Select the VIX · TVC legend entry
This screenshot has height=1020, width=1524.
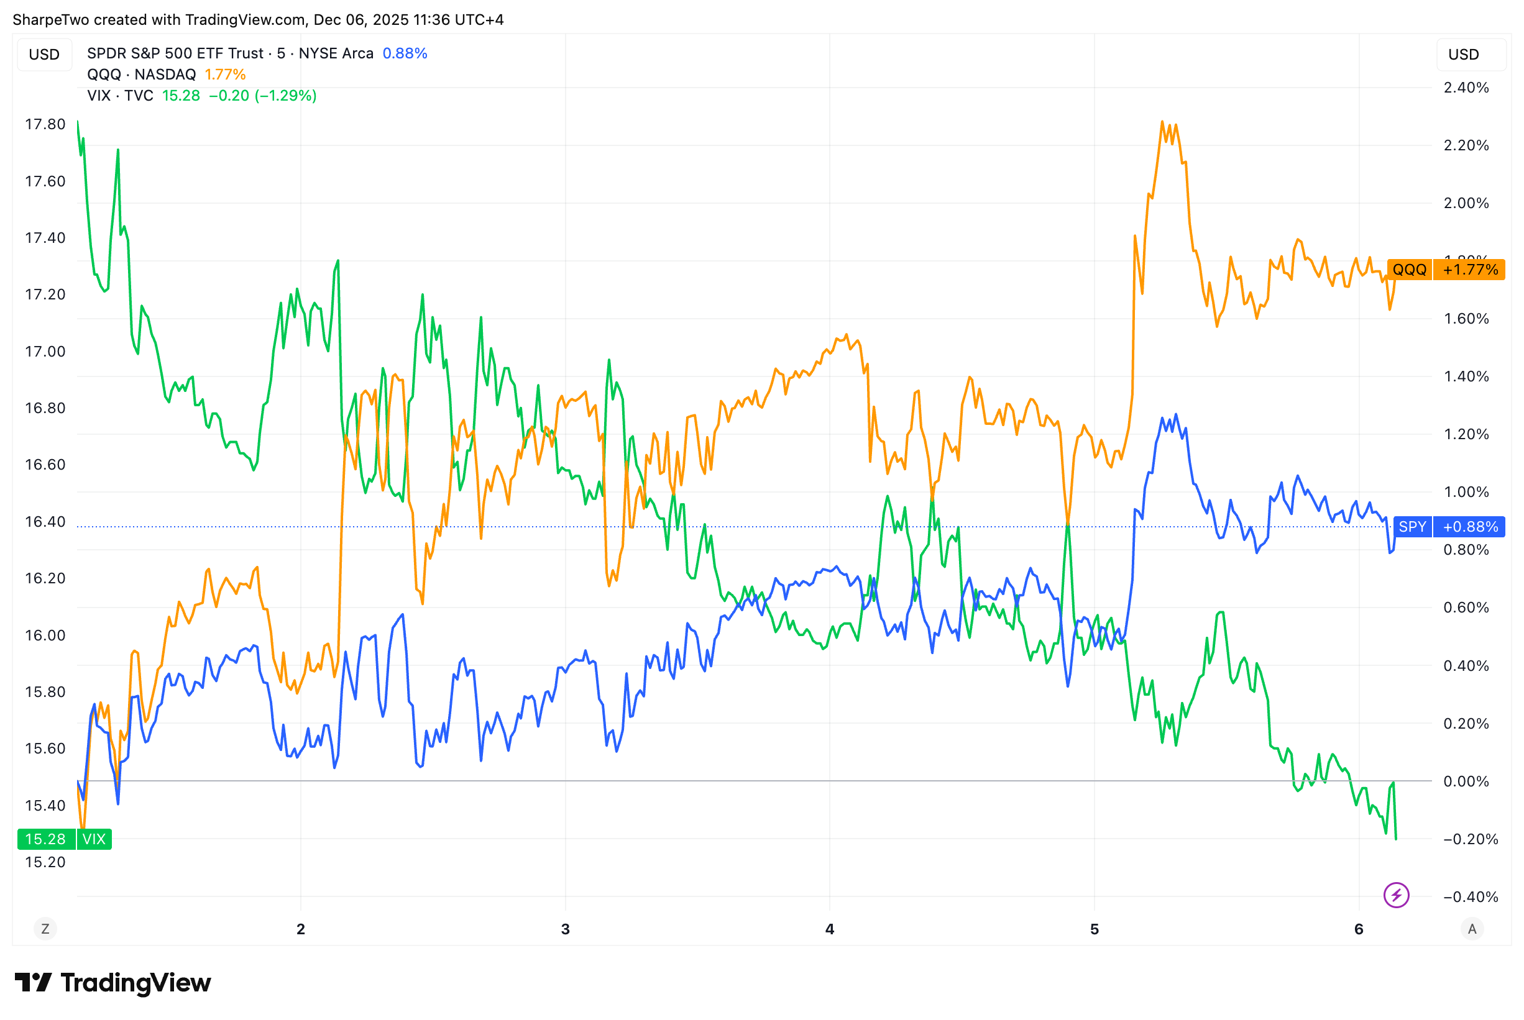[x=120, y=96]
